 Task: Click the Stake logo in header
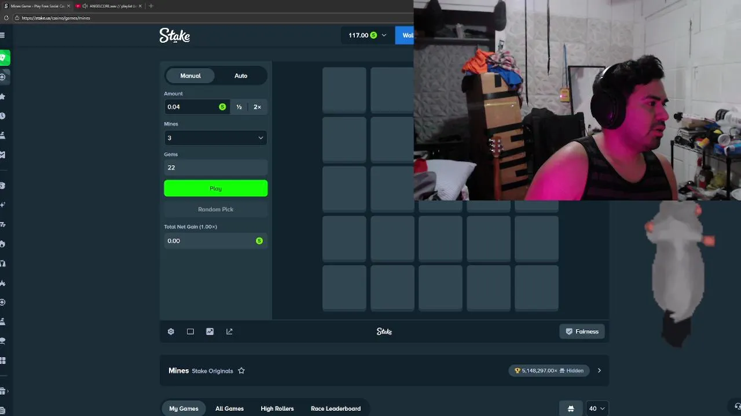pos(175,35)
